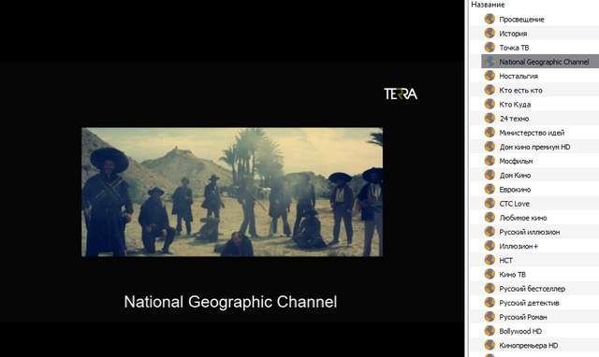Click the icon next to Русский иллюзион

489,231
